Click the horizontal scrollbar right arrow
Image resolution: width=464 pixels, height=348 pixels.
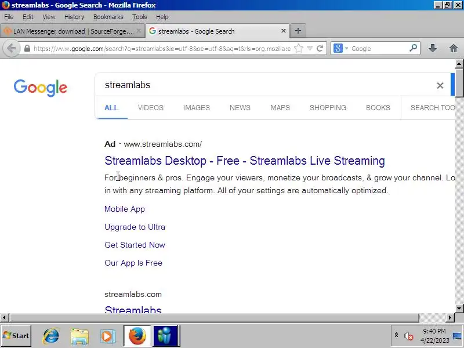[450, 318]
